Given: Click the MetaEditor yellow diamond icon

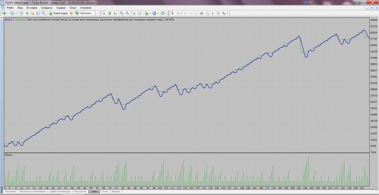Looking at the screenshot, I should pyautogui.click(x=71, y=13).
